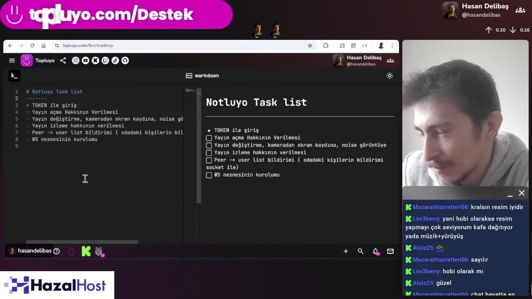Click the 'Notluyo Task list' preview heading

256,102
